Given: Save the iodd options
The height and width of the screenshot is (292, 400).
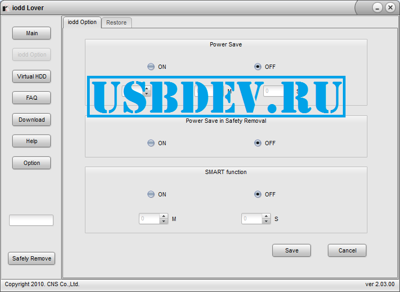Looking at the screenshot, I should pyautogui.click(x=292, y=250).
